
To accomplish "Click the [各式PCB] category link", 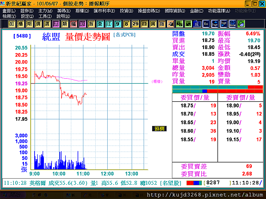I will pyautogui.click(x=124, y=34).
